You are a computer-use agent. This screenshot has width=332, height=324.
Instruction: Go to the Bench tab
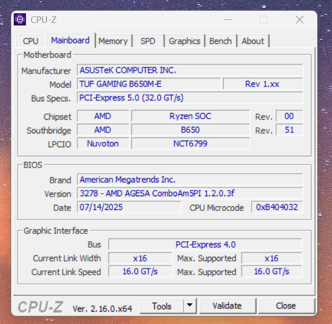(220, 41)
